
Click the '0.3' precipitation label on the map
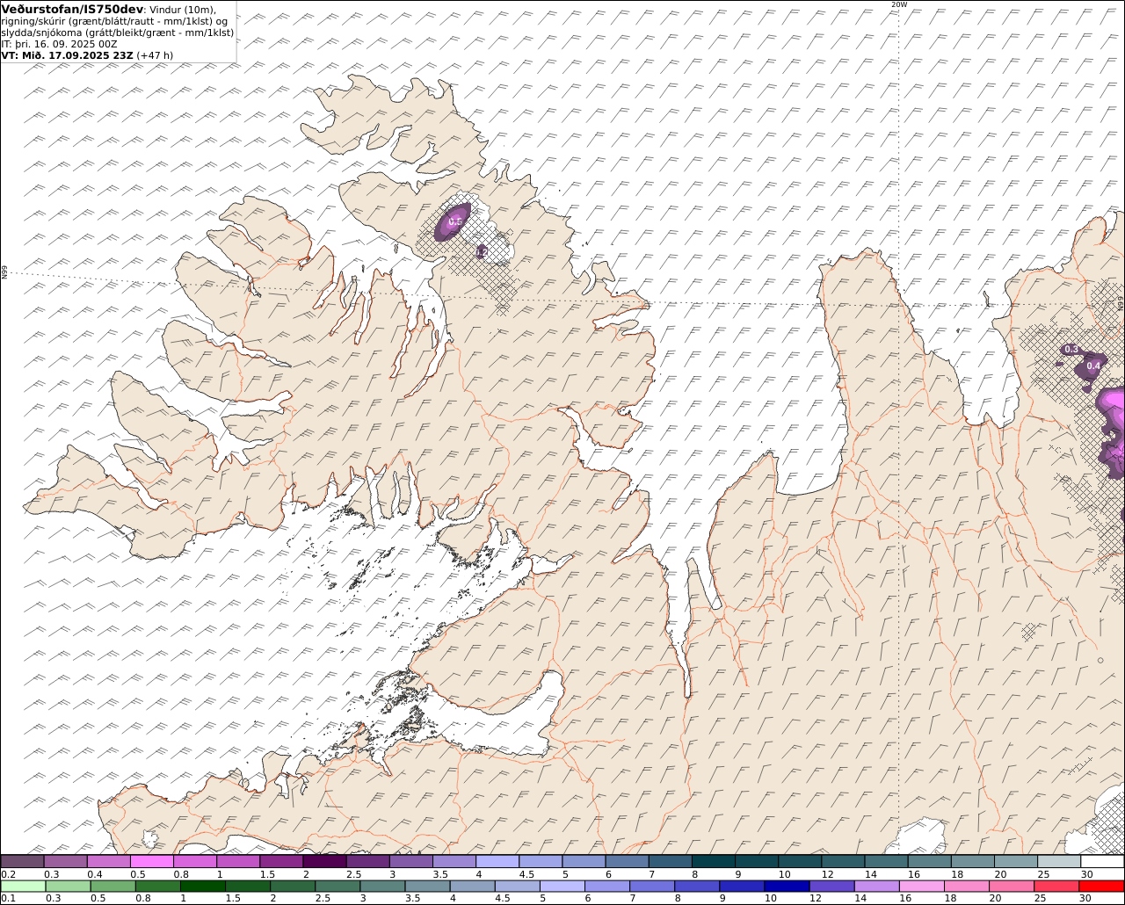click(1071, 350)
